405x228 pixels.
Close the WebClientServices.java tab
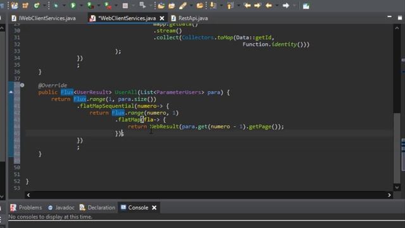[162, 18]
